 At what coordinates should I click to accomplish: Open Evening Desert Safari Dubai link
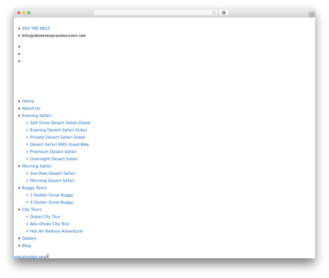[x=59, y=130]
